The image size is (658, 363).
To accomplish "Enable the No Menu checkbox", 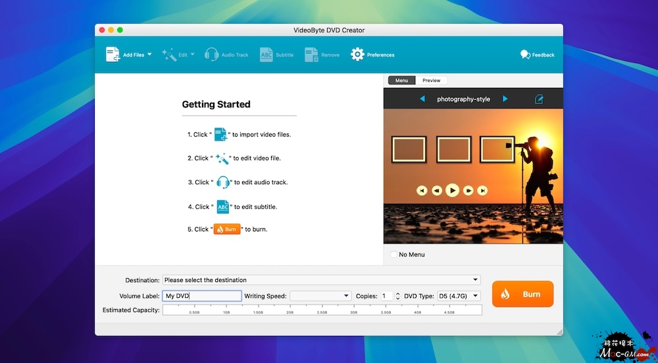I will coord(394,254).
